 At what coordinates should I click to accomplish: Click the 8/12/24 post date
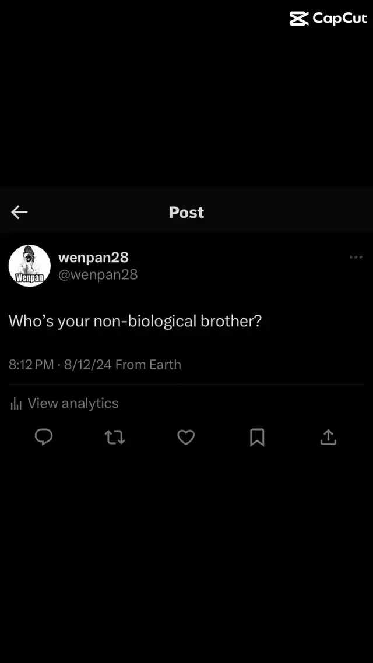pyautogui.click(x=87, y=365)
